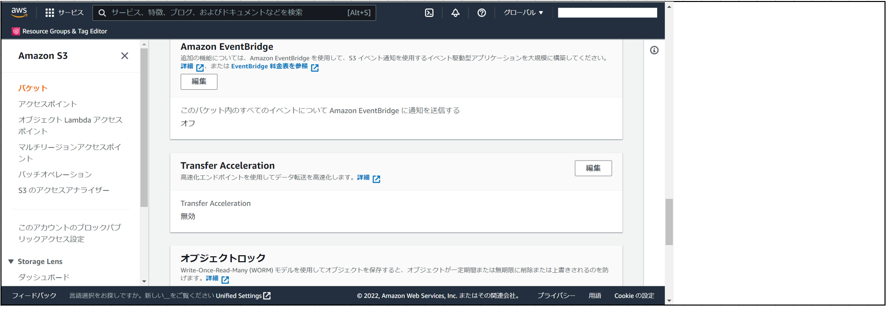The height and width of the screenshot is (323, 886).
Task: Click the Amazon S3 sidebar title
Action: click(43, 56)
